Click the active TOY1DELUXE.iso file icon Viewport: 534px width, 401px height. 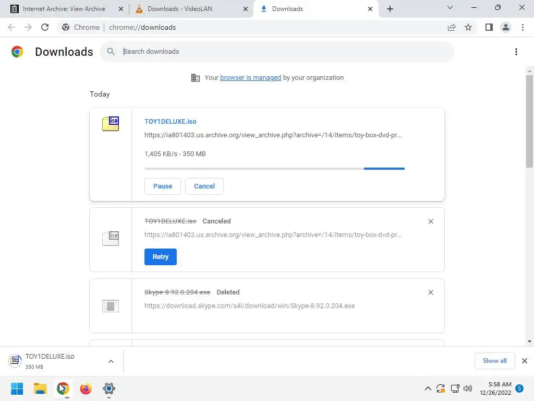pyautogui.click(x=111, y=123)
